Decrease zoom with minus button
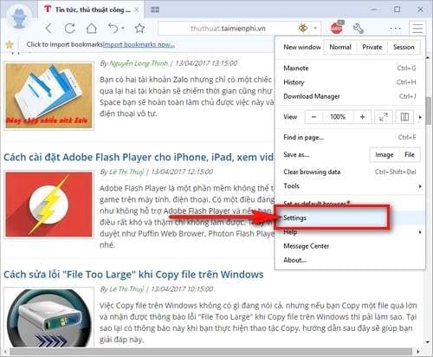 point(314,117)
